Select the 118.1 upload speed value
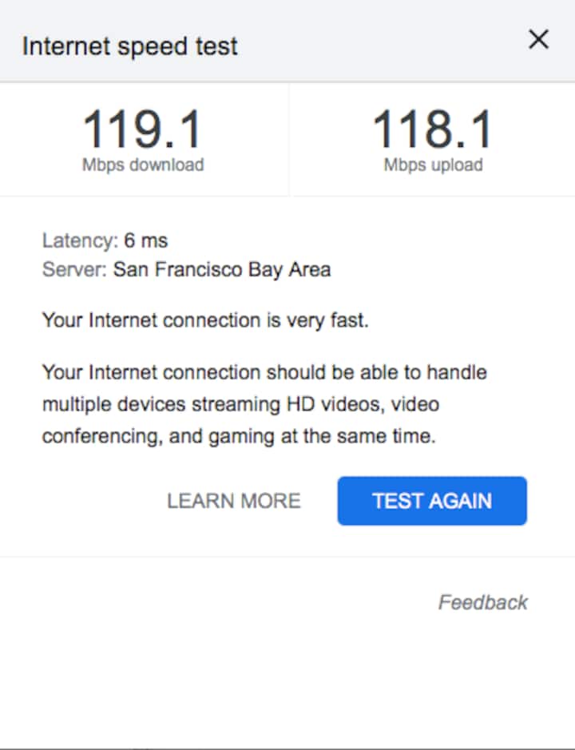 [x=433, y=129]
